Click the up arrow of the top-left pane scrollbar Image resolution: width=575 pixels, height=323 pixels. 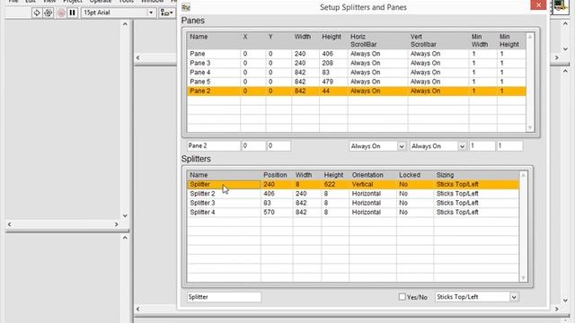(x=125, y=24)
